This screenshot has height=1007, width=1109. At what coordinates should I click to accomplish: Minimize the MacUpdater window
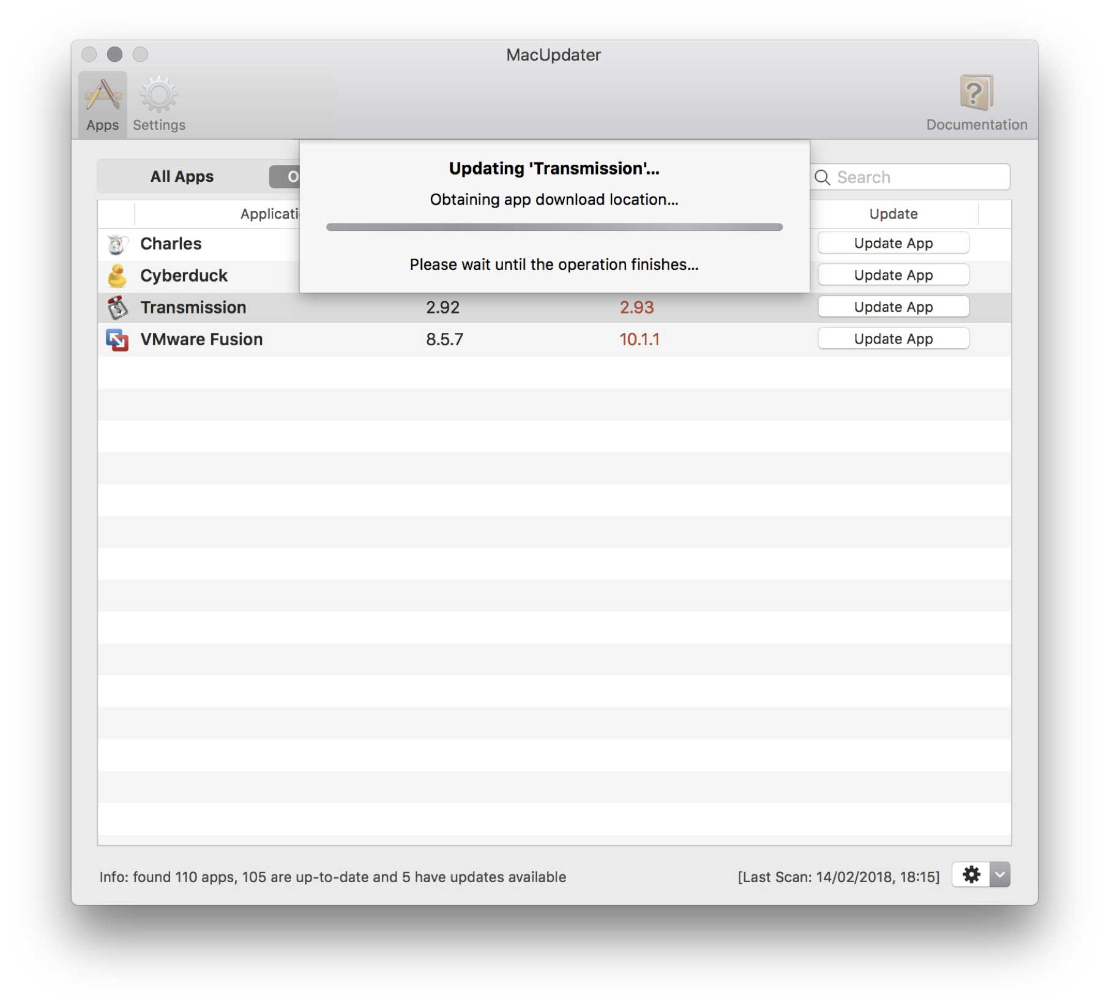point(114,54)
